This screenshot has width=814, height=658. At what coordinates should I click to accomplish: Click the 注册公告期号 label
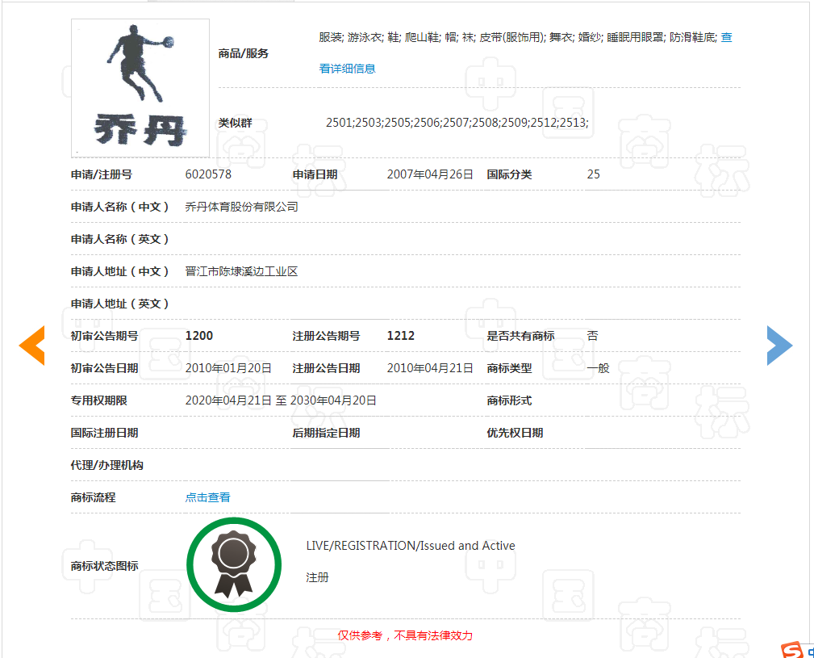[x=326, y=336]
